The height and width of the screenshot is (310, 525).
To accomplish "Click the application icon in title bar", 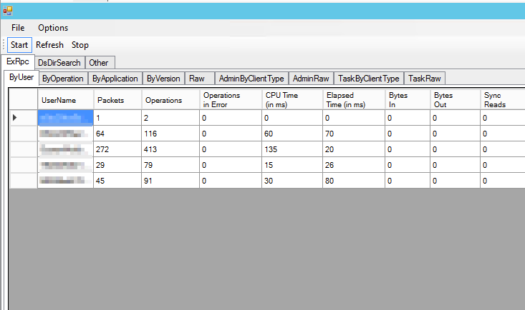I will 8,9.
